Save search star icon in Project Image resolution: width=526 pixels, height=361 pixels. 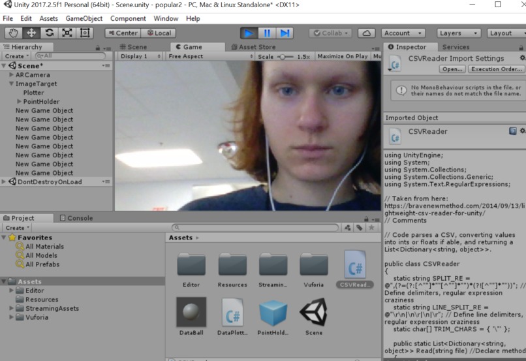pyautogui.click(x=371, y=228)
